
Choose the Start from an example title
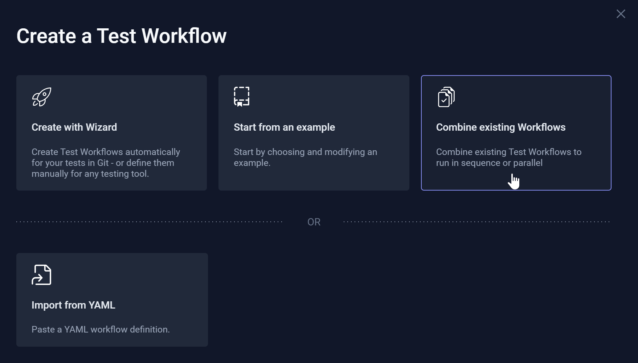(x=284, y=127)
